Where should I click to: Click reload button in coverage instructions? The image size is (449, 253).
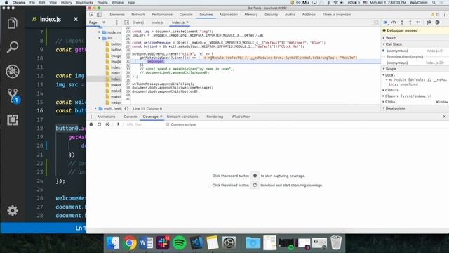coord(255,185)
